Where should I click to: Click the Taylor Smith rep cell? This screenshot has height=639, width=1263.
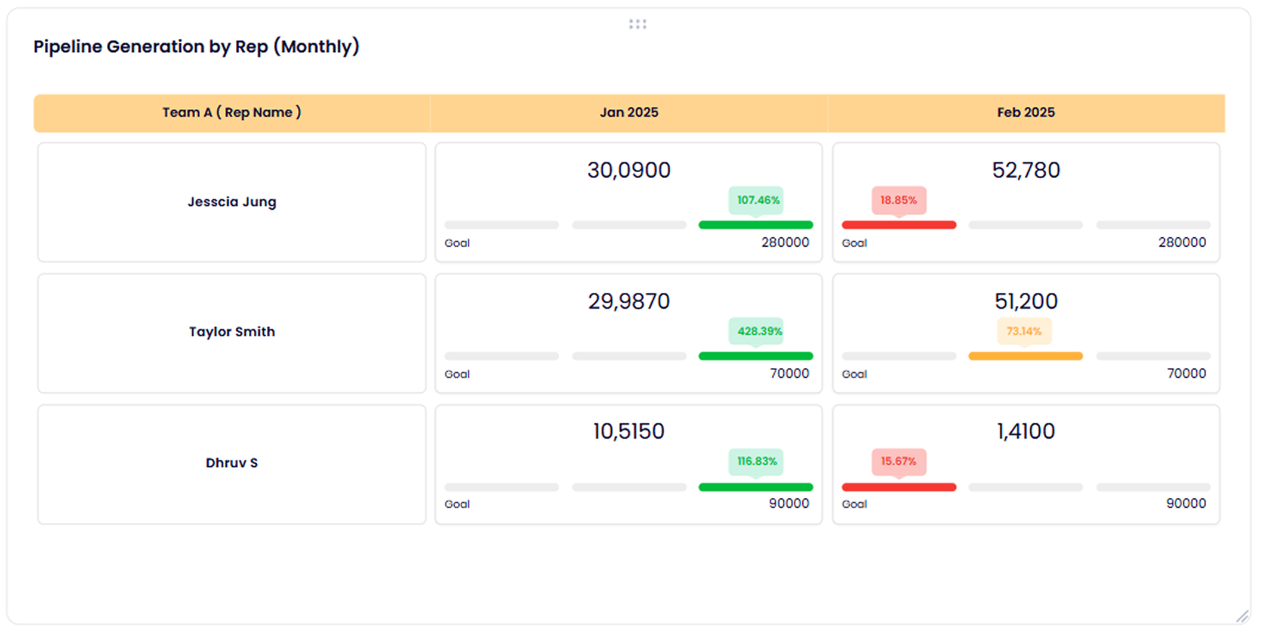pos(232,333)
